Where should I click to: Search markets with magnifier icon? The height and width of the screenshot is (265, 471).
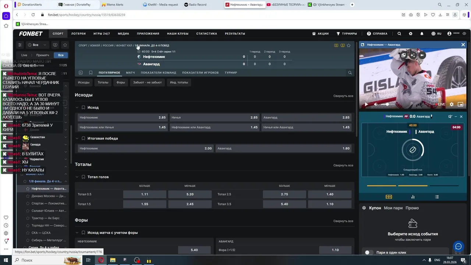click(x=350, y=73)
